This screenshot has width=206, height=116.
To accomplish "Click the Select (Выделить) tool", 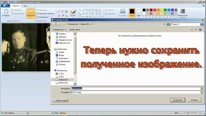I will [31, 13].
